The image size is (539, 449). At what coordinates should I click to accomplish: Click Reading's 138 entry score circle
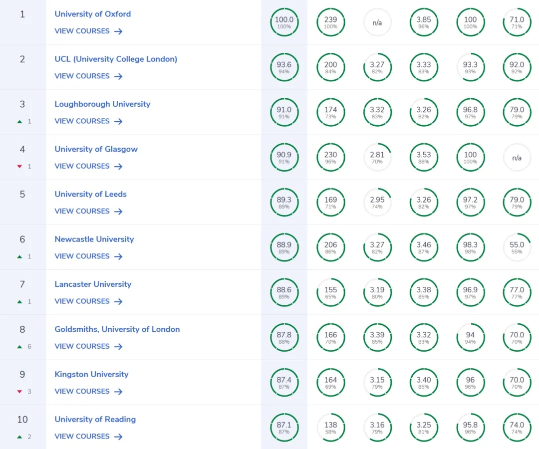point(330,428)
